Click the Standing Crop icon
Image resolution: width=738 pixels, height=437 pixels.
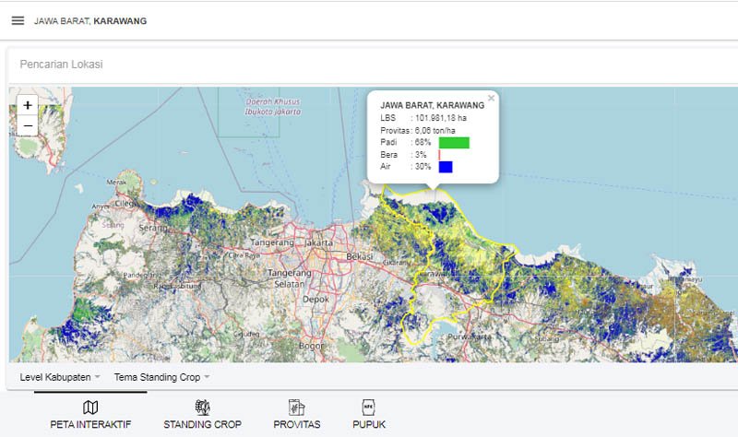coord(202,407)
